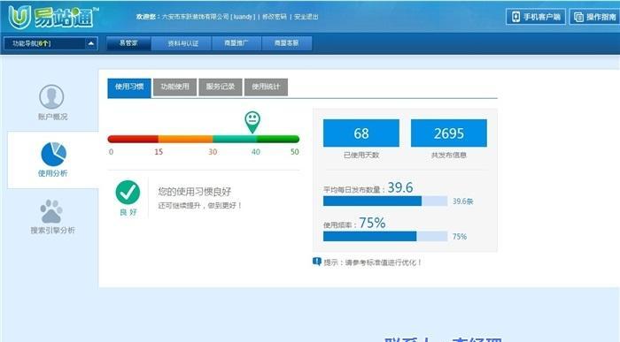The width and height of the screenshot is (620, 342).
Task: Click the face marker on usage scale
Action: (x=252, y=121)
